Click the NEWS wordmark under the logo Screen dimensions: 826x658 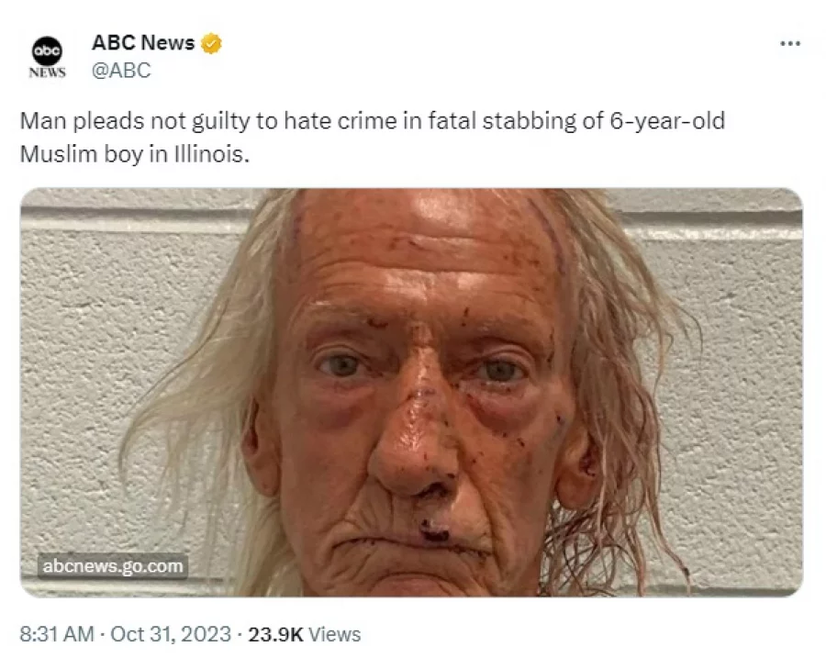(x=48, y=72)
